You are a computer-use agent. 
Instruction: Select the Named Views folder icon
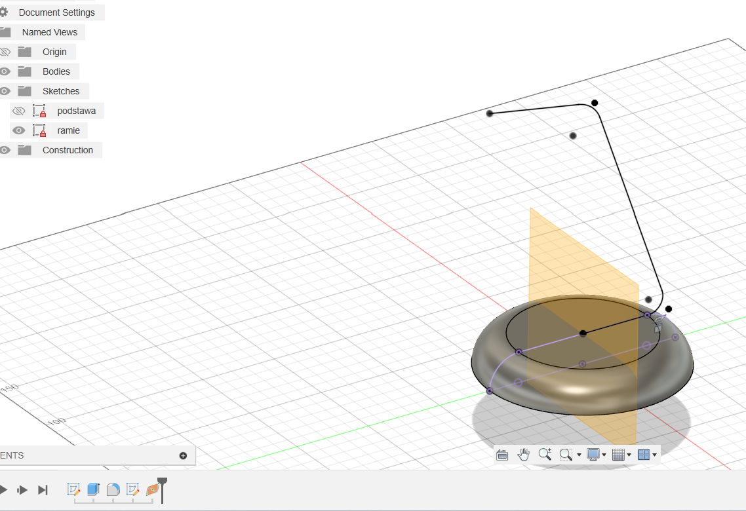click(5, 32)
